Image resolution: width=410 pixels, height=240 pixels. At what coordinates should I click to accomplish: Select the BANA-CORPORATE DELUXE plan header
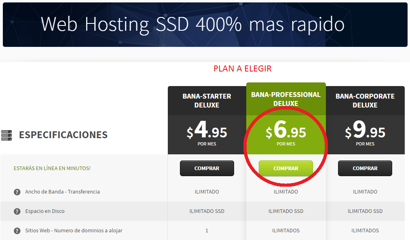tap(365, 101)
